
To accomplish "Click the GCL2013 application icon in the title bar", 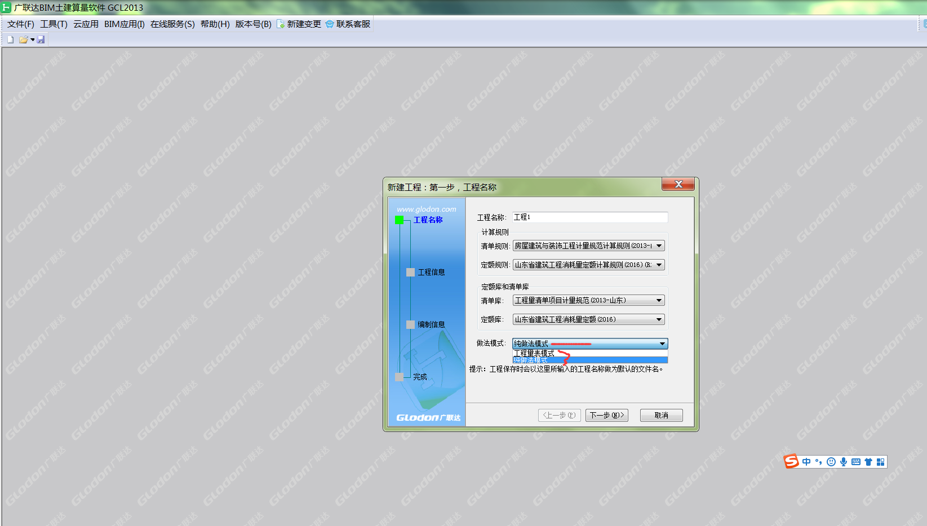I will (6, 7).
